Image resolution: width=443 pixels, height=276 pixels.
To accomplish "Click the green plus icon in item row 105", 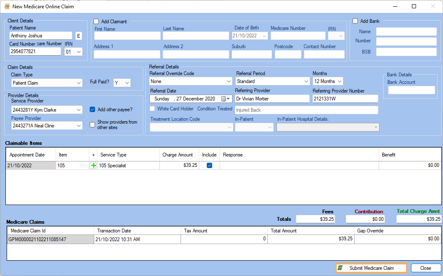I will pos(93,166).
